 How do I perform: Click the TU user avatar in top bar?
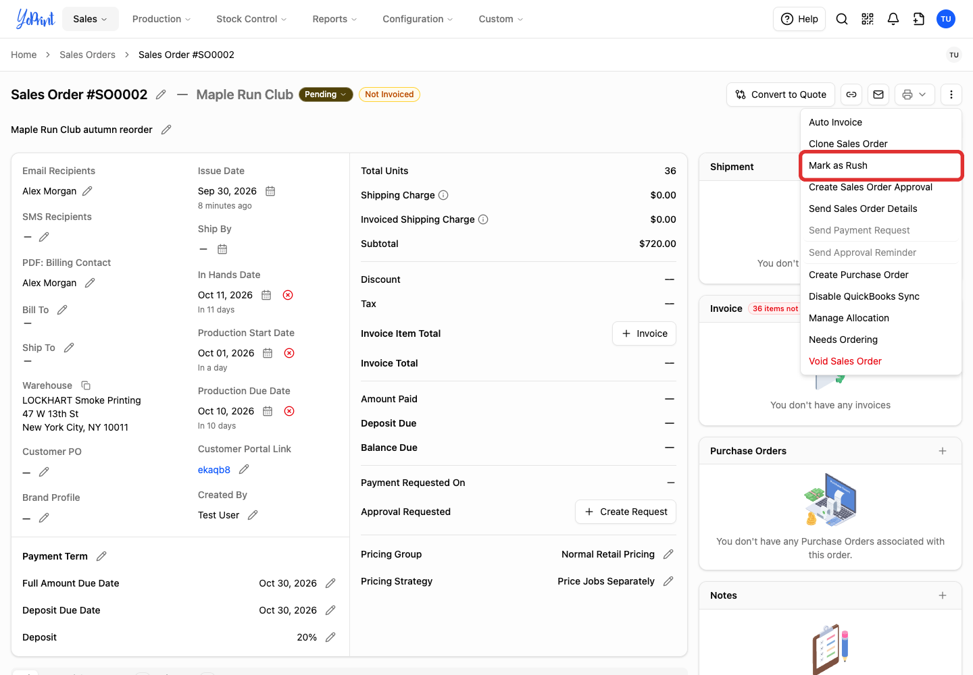(946, 19)
